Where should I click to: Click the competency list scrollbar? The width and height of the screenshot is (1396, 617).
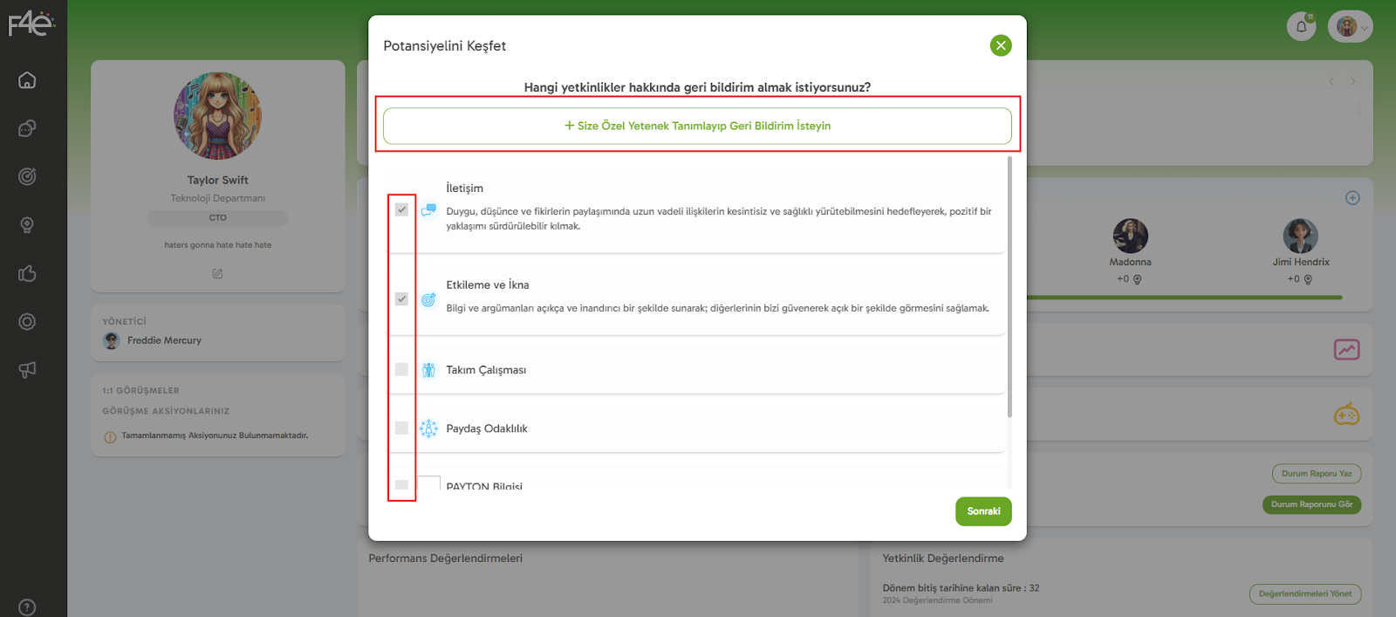pos(1009,288)
